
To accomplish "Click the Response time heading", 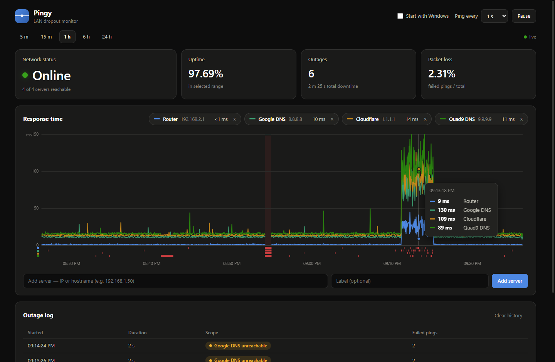I will [43, 119].
